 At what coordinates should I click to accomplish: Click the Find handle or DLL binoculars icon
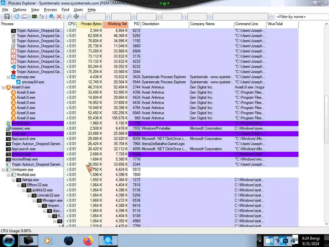69,16
